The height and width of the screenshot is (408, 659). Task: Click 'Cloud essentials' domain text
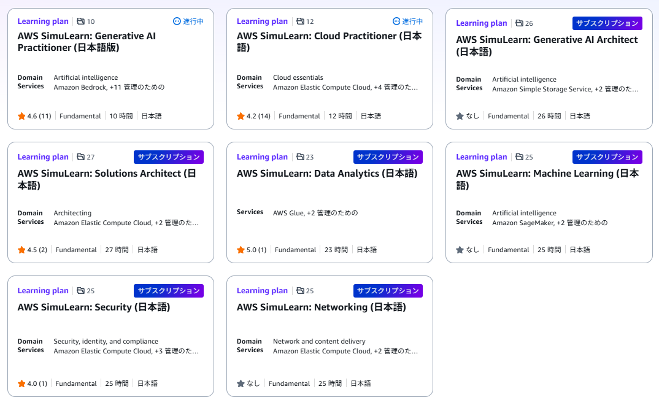click(298, 78)
